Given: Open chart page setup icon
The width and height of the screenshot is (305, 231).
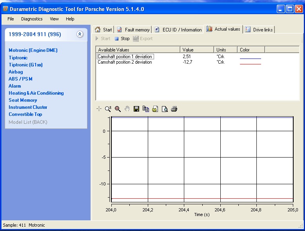Looking at the screenshot, I should [155, 109].
